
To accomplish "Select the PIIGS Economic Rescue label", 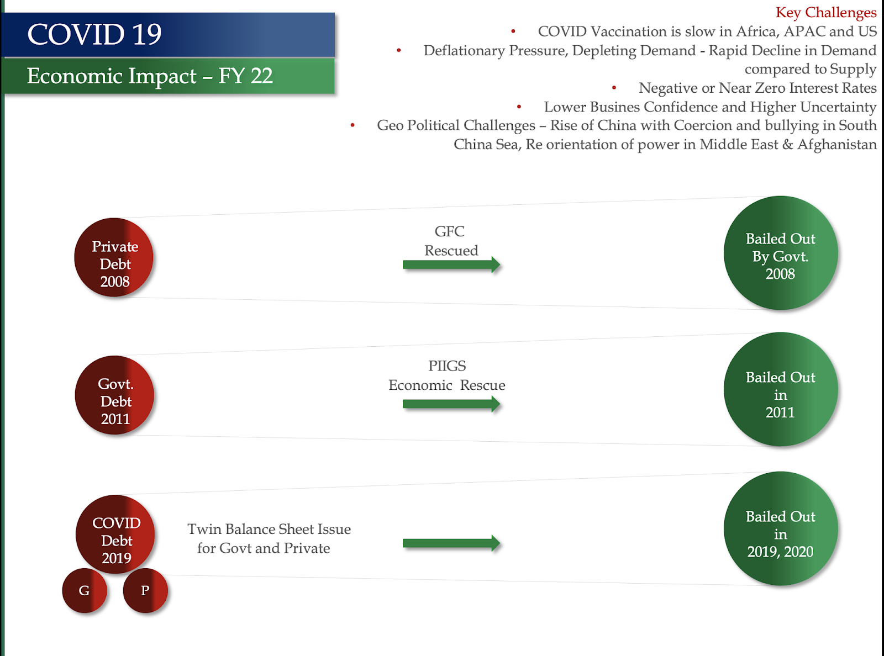I will (446, 375).
